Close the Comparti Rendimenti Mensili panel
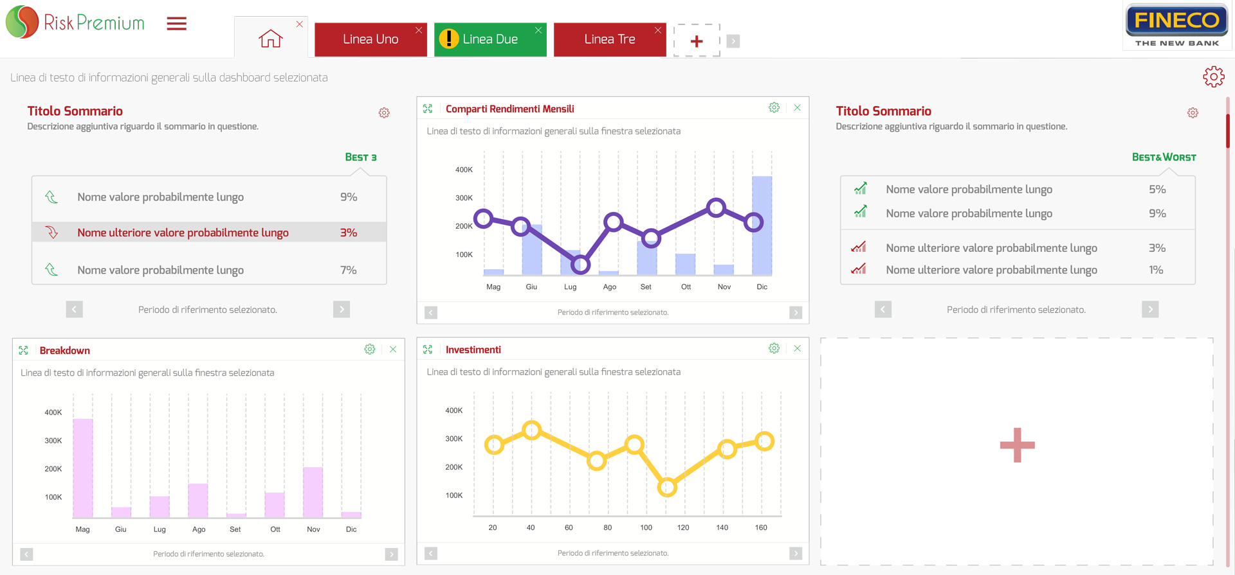 click(797, 108)
